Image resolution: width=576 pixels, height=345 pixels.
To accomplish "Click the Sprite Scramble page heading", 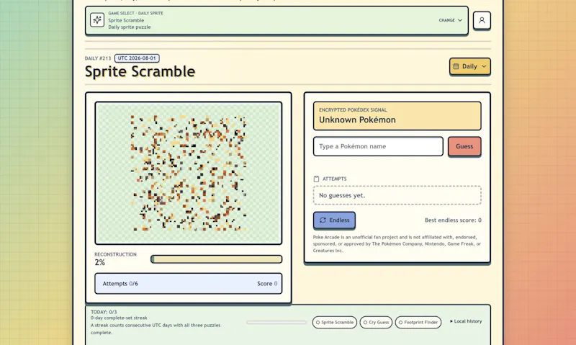I will pos(140,71).
